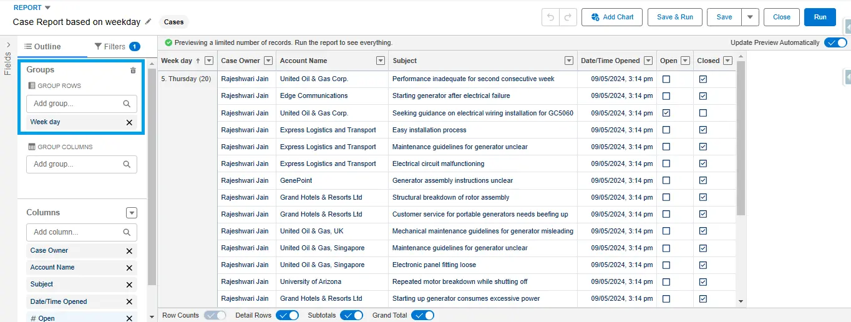Viewport: 851px width, 322px height.
Task: Open the Open column dropdown menu
Action: tap(686, 61)
